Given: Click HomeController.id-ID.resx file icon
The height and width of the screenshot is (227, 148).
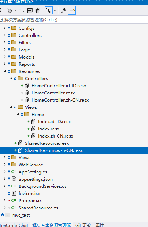Looking at the screenshot, I should (x=27, y=85).
